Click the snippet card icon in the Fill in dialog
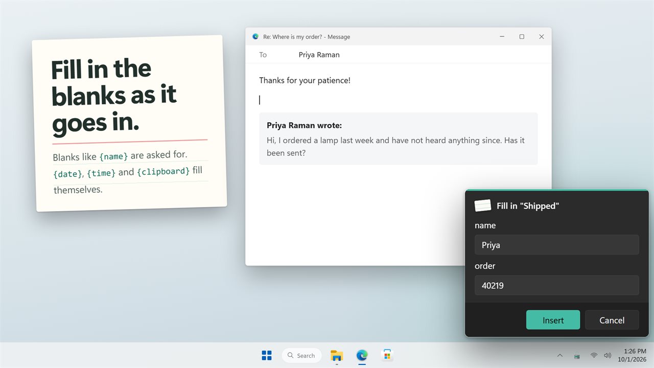Image resolution: width=654 pixels, height=368 pixels. pos(483,205)
